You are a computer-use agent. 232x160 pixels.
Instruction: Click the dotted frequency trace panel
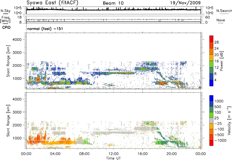(113, 20)
